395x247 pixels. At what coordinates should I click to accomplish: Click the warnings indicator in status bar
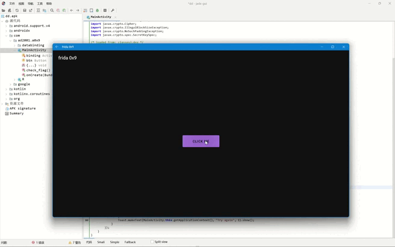click(75, 242)
